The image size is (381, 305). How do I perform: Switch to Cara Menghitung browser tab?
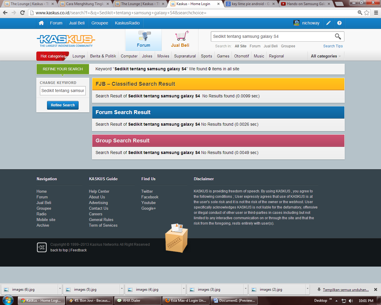coord(85,4)
